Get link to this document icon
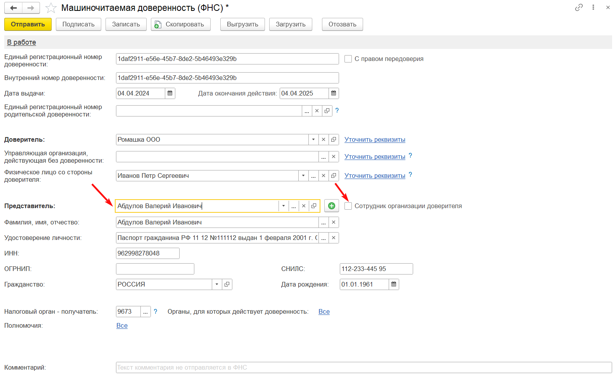616x377 pixels. tap(579, 7)
